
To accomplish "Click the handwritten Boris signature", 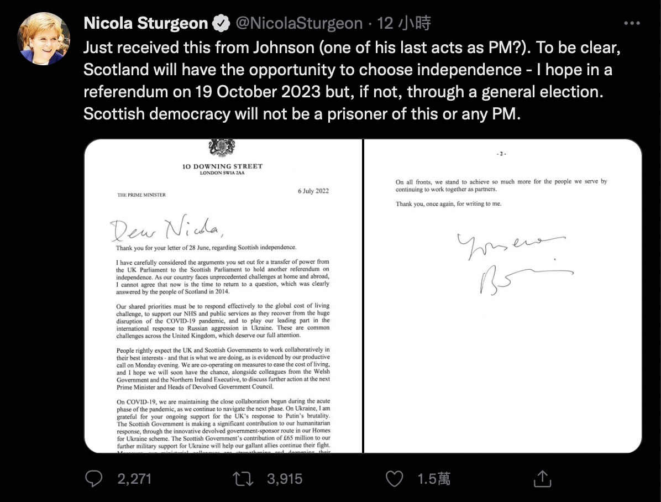I will [x=515, y=264].
